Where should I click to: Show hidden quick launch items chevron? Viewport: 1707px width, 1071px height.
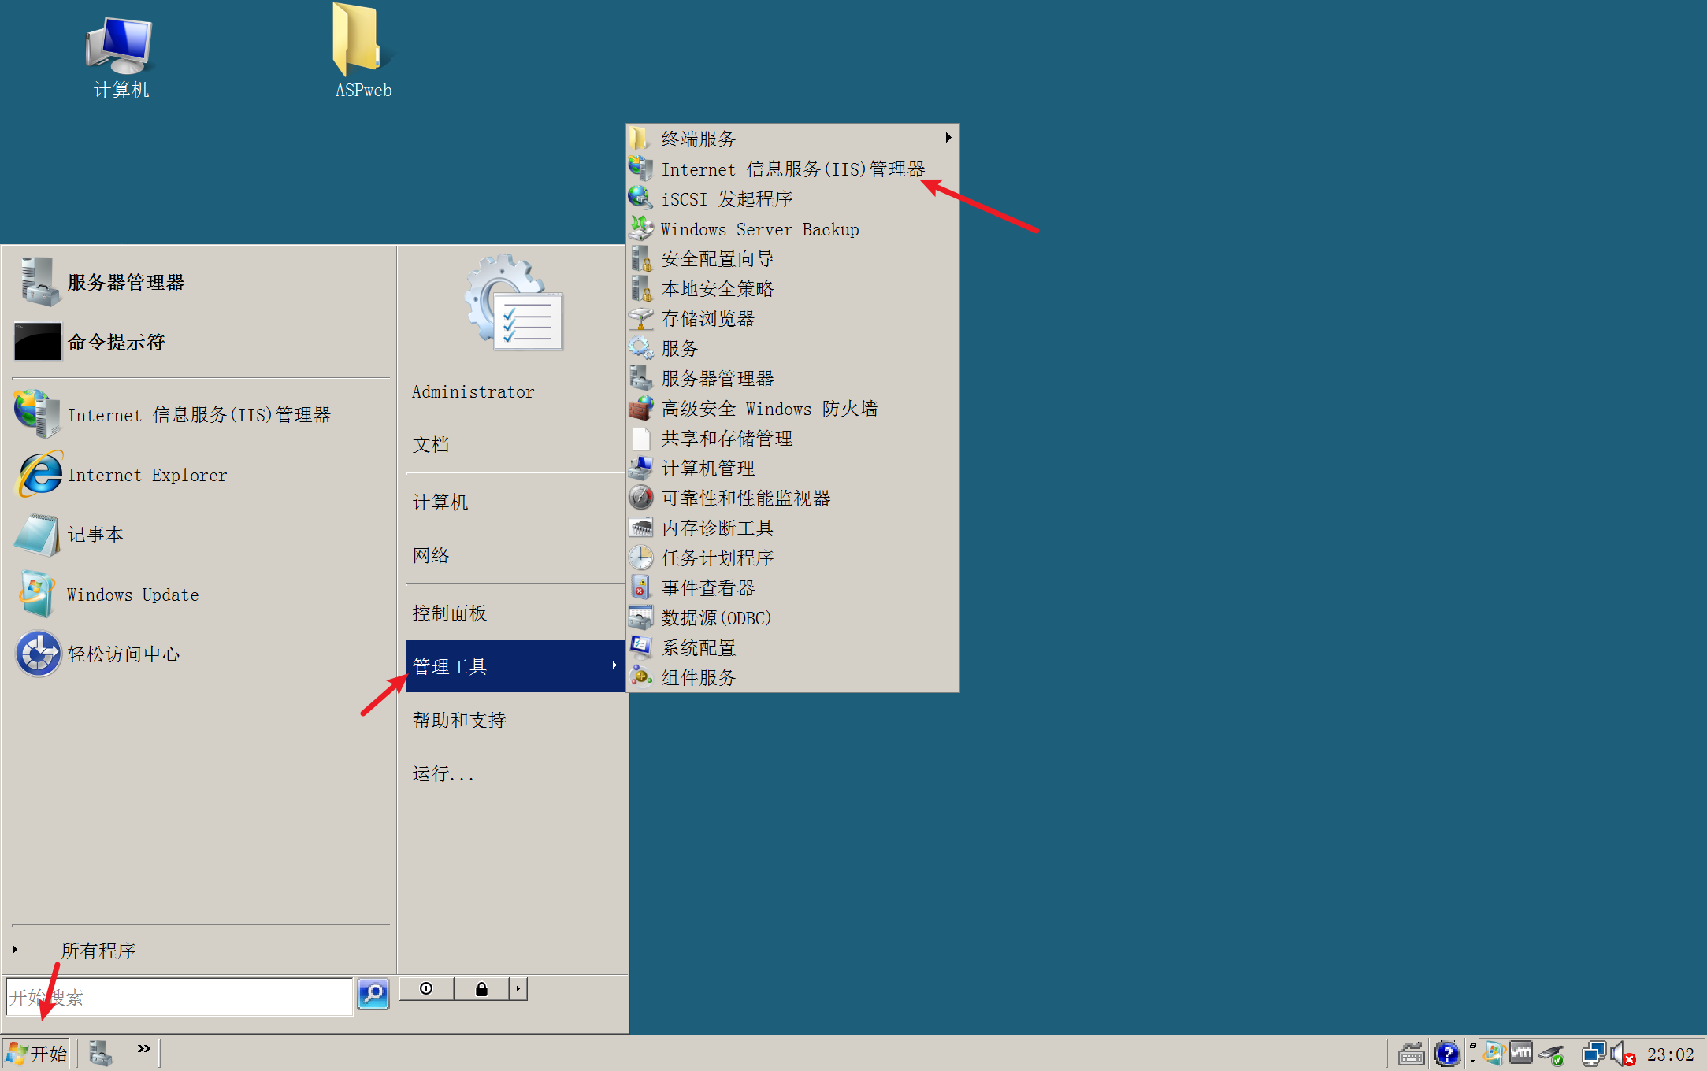[x=143, y=1048]
